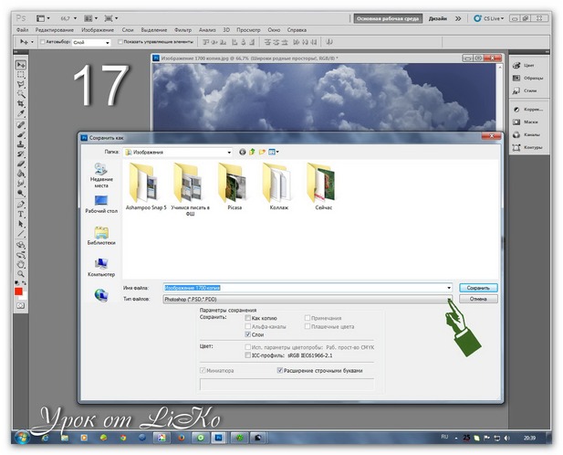
Task: Select the Zoom tool in toolbox
Action: pyautogui.click(x=21, y=274)
